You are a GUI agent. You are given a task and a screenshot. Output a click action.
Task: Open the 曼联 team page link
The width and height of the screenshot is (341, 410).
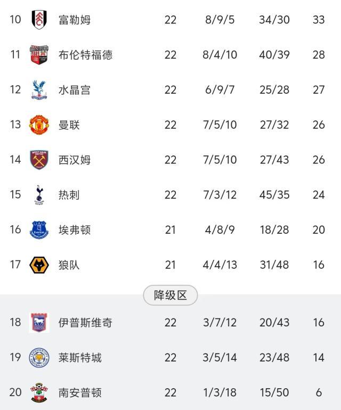(69, 125)
